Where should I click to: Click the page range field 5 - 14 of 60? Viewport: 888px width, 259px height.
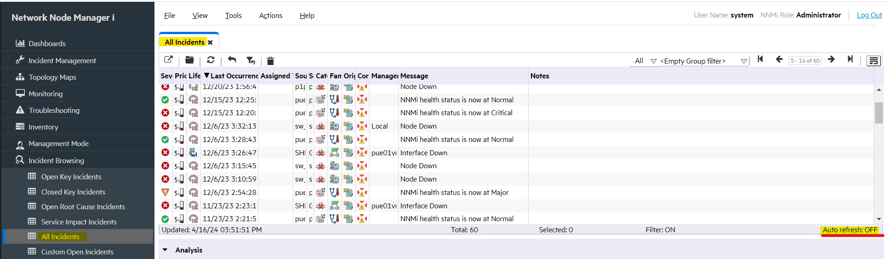[x=805, y=61]
